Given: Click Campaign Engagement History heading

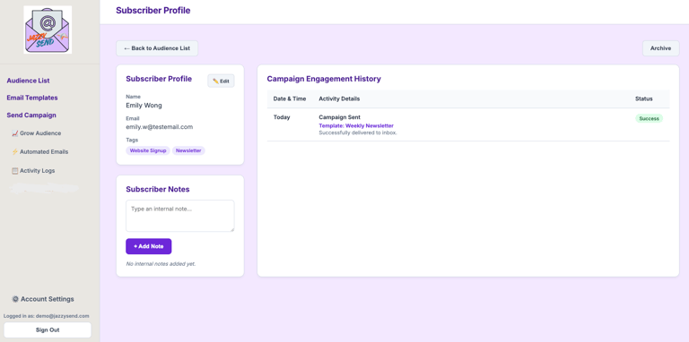Looking at the screenshot, I should point(324,79).
